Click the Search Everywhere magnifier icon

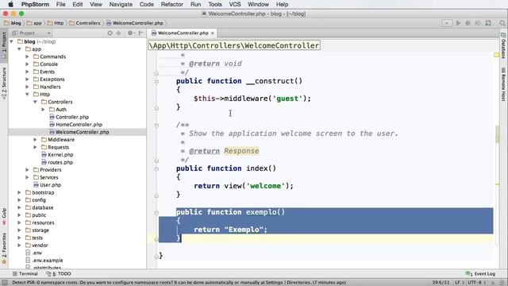point(502,23)
